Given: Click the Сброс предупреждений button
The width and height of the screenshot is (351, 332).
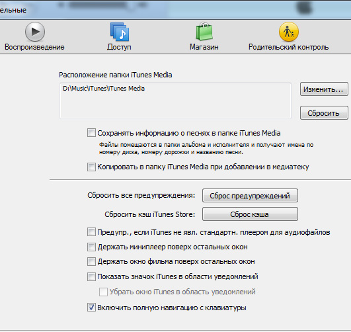Looking at the screenshot, I should [x=250, y=195].
